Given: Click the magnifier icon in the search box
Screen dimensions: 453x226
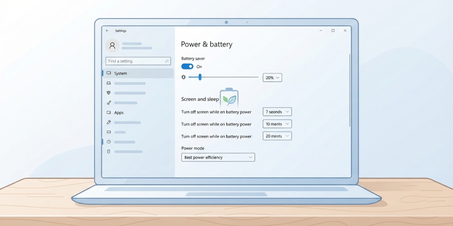Looking at the screenshot, I should (x=167, y=61).
